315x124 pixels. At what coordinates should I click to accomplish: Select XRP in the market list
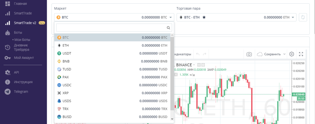tap(112, 93)
